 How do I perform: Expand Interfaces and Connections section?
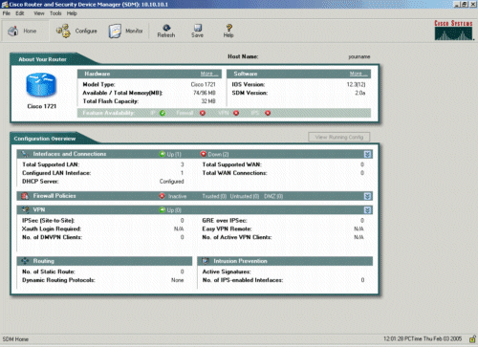367,154
